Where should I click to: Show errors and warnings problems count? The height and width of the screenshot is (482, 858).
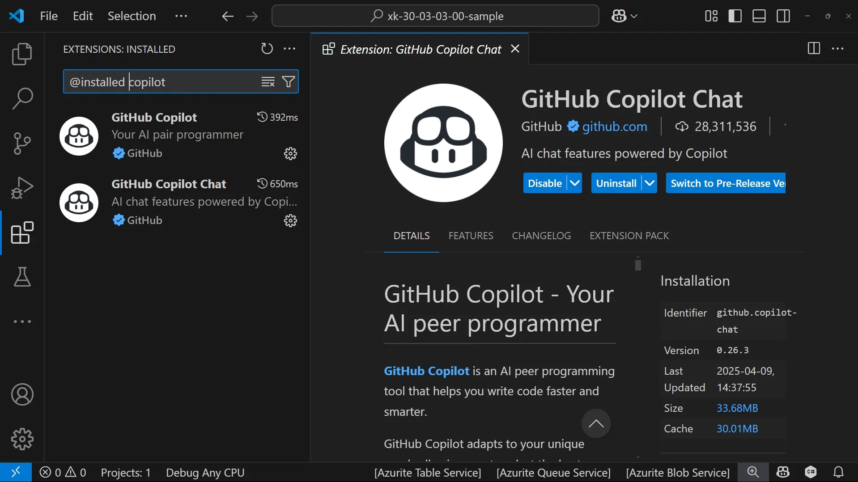[x=63, y=473]
